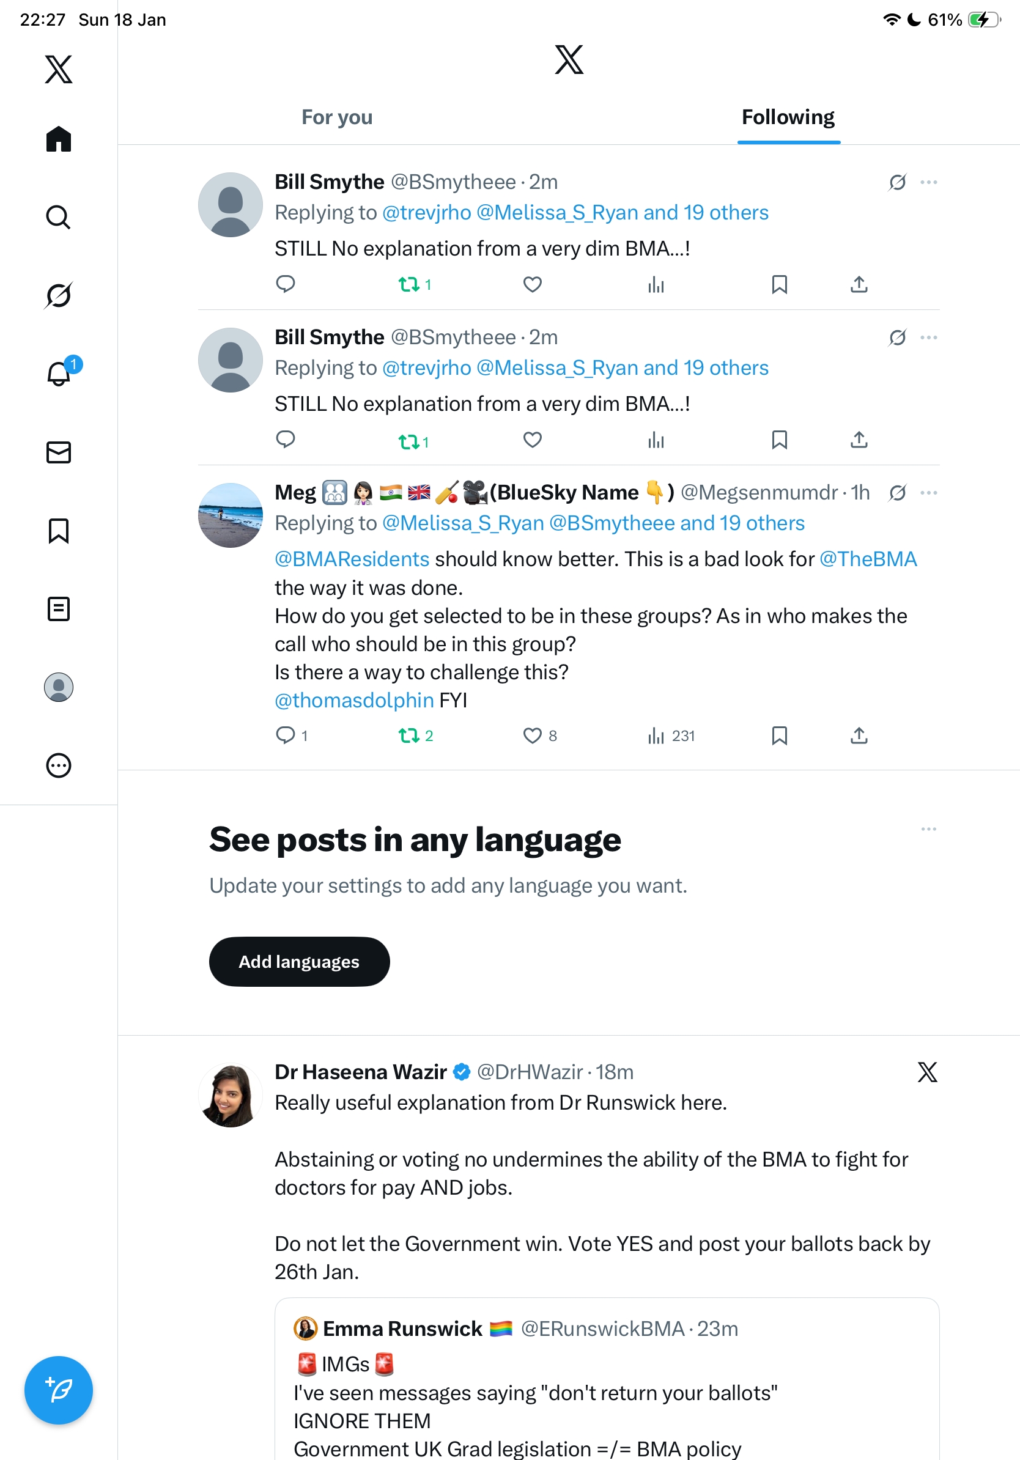This screenshot has width=1020, height=1460.
Task: Undo repost on first Bill Smythe post
Action: pos(408,284)
